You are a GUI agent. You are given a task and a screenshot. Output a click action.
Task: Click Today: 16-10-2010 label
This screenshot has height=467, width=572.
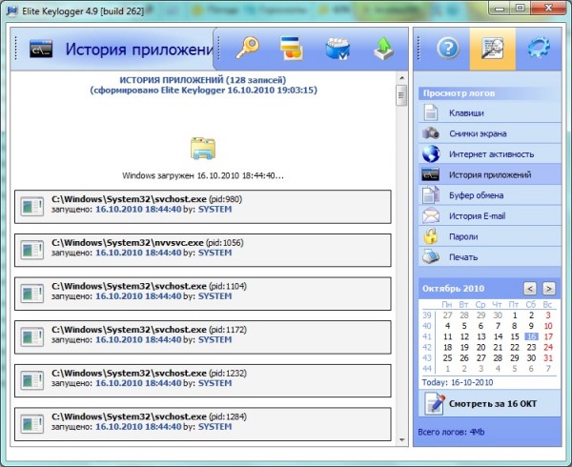[x=458, y=382]
